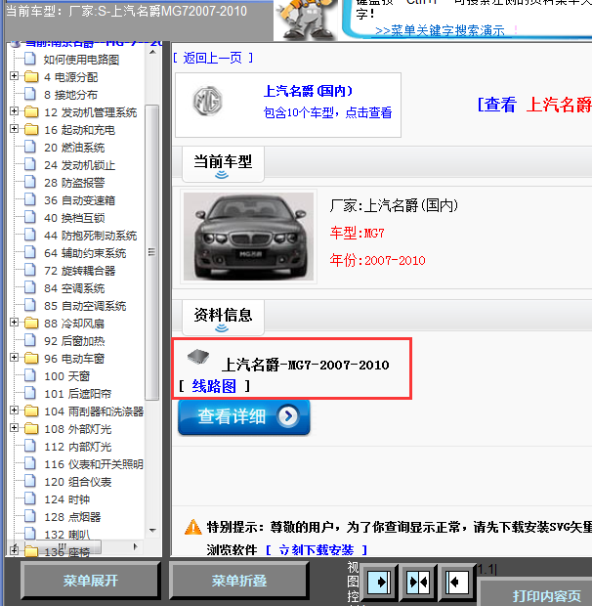Expand the 12 发动机管理系统 folder
Screen dimensions: 592x606
(x=14, y=111)
